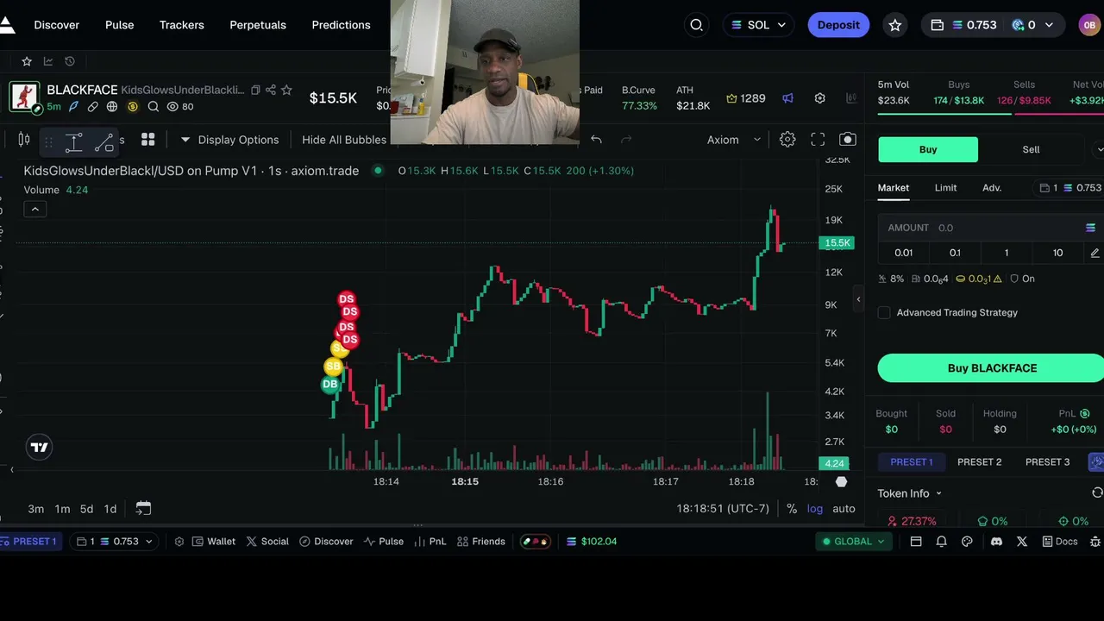
Task: Edit the quick-buy amount presets
Action: coord(1095,253)
